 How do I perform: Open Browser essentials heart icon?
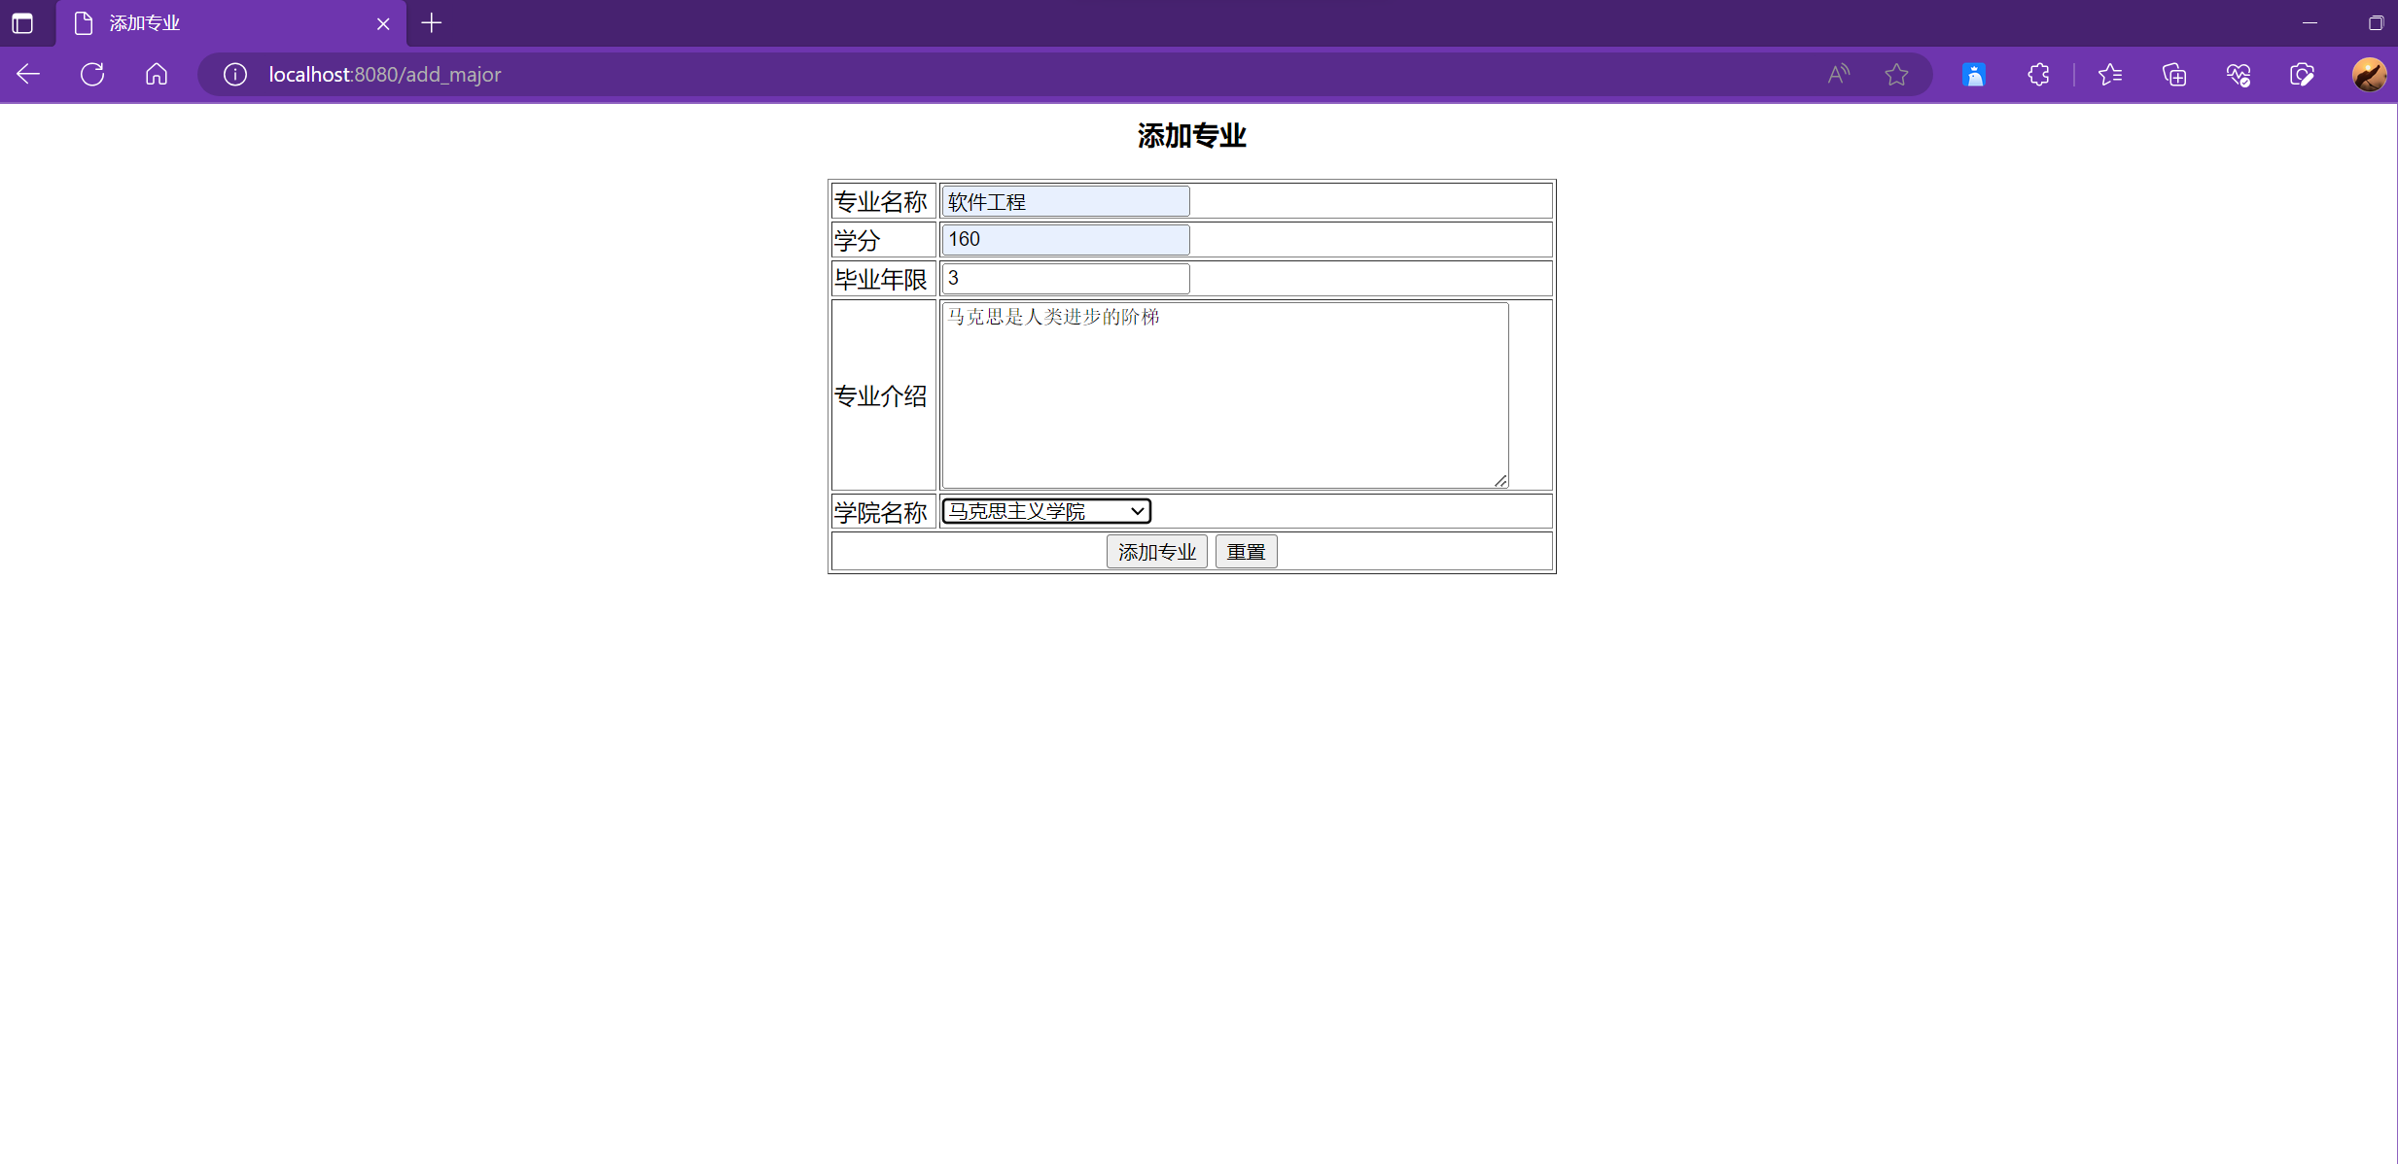[x=2238, y=74]
